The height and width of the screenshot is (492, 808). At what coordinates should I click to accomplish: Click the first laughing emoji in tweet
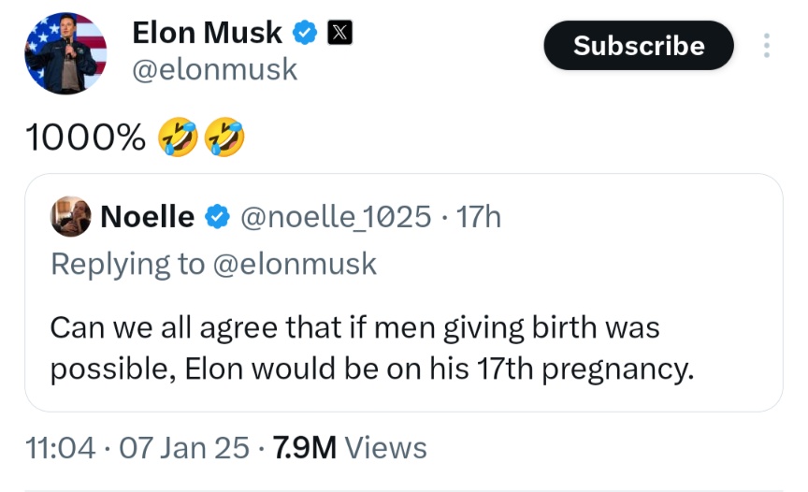tap(179, 137)
